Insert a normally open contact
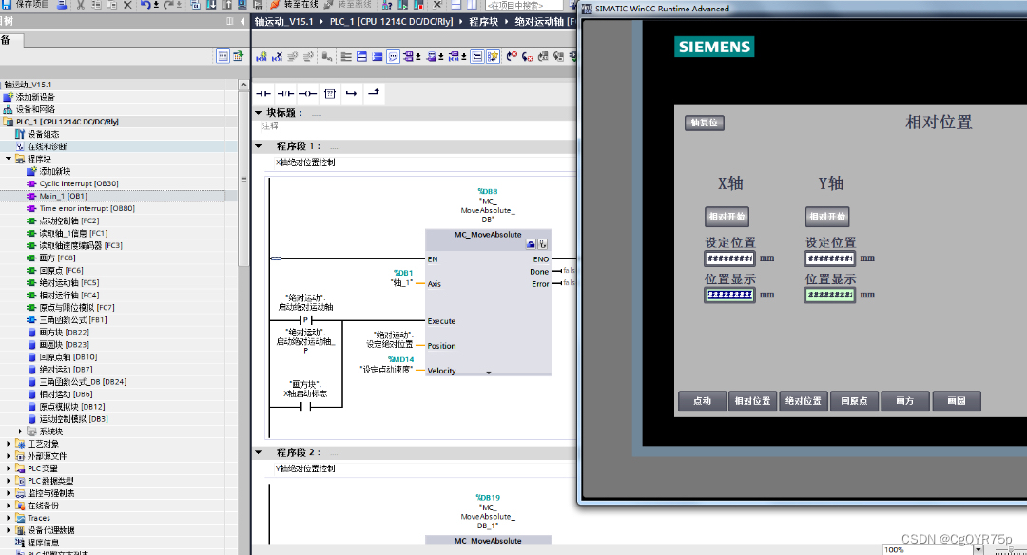Screen dimensions: 1027x555 coord(263,93)
